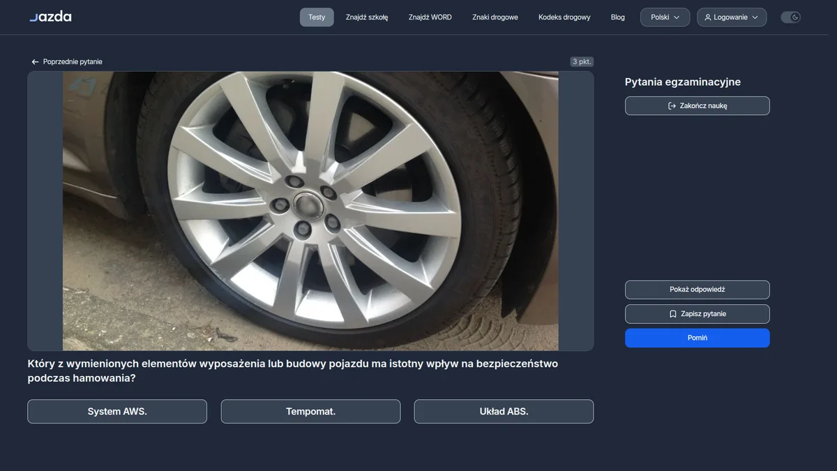
Task: Select answer System AWS.
Action: coord(117,412)
